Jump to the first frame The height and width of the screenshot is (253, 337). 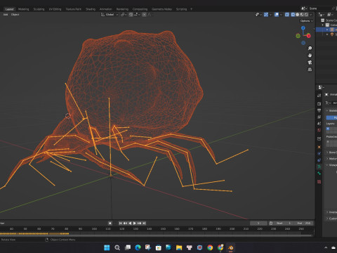tap(121, 223)
